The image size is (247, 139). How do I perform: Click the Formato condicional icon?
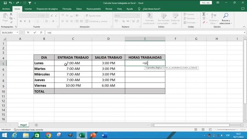(x=149, y=19)
